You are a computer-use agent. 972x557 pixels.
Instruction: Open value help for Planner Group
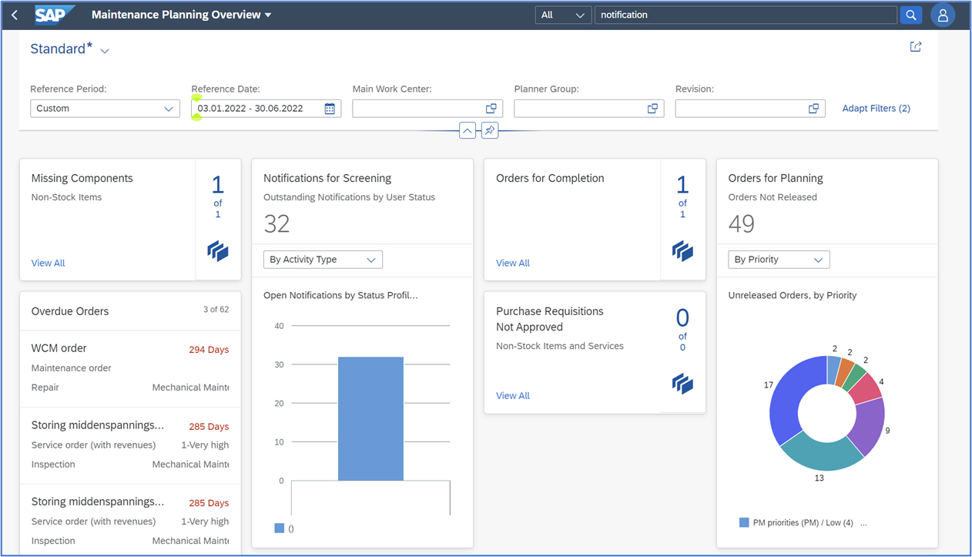(653, 108)
